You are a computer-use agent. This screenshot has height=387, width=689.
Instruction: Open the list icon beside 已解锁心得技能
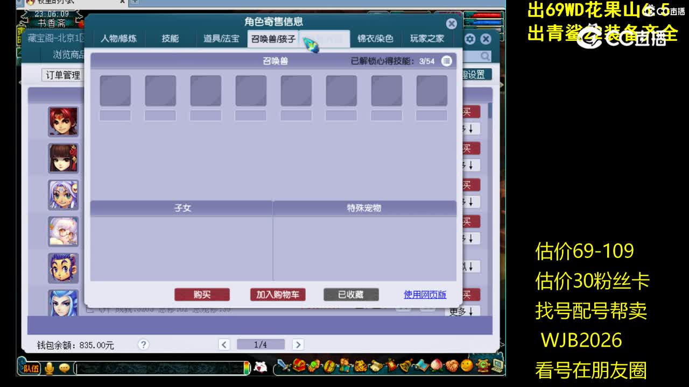446,61
